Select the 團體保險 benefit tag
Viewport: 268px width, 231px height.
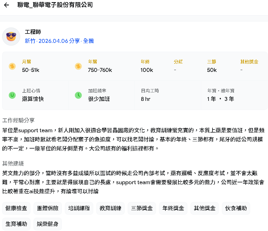[48, 208]
